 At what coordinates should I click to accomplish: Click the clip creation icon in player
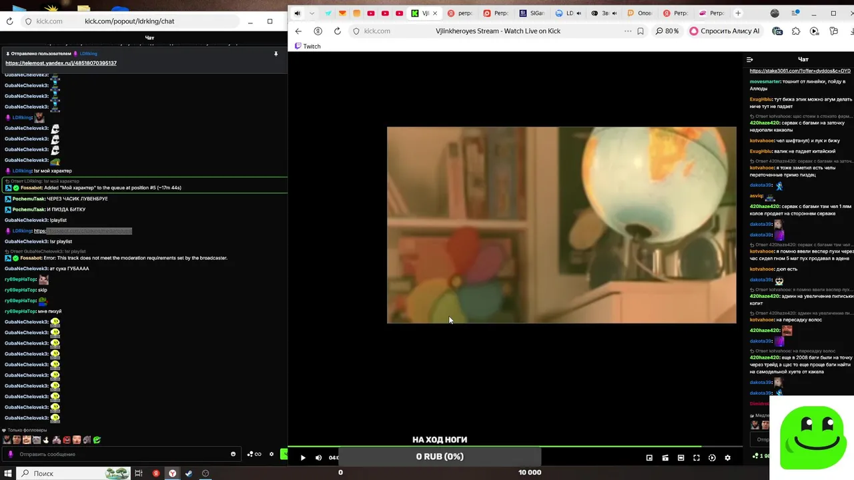click(665, 457)
